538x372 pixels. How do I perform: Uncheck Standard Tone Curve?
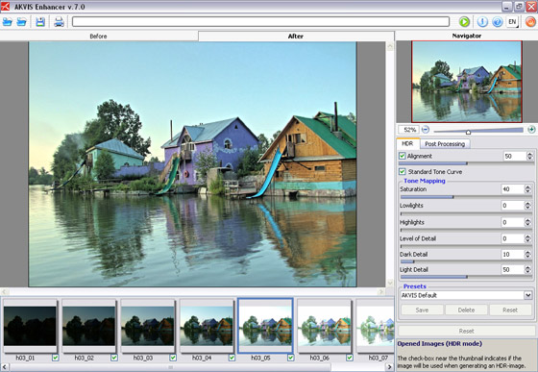[403, 171]
